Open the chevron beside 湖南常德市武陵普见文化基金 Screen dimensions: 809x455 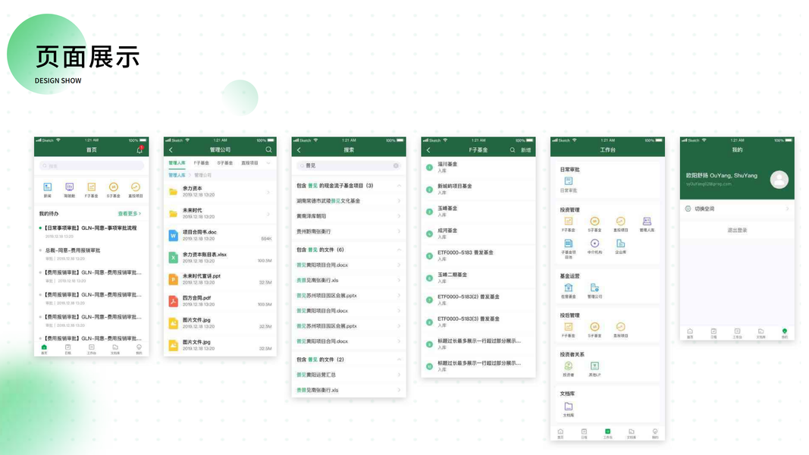(x=399, y=201)
